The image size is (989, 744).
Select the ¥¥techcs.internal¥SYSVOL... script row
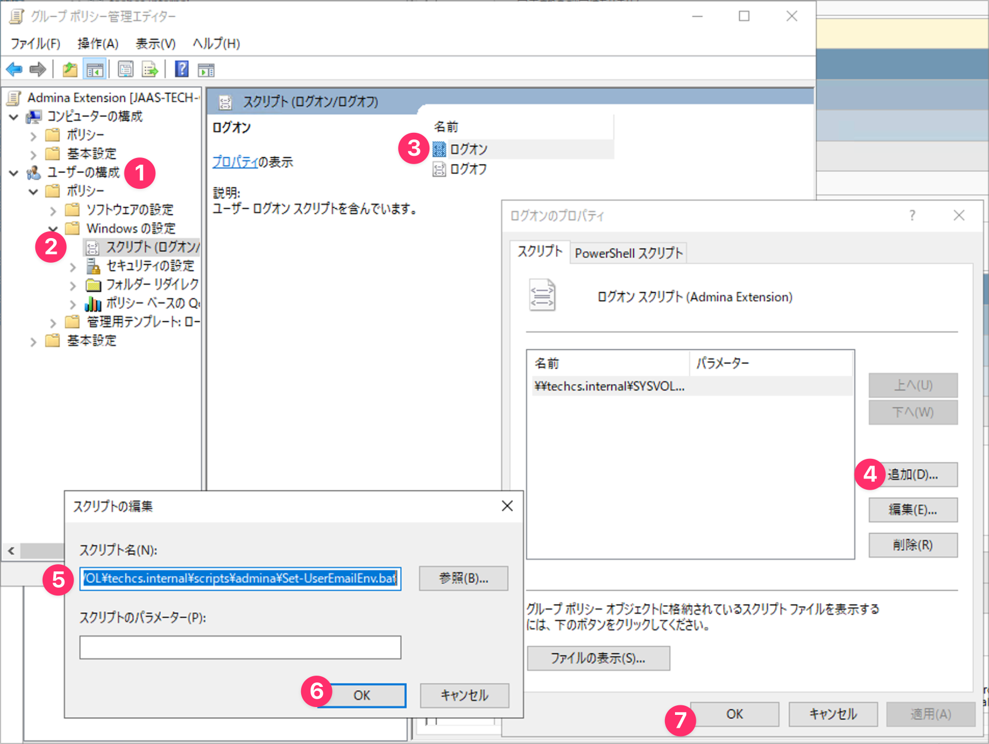point(692,387)
